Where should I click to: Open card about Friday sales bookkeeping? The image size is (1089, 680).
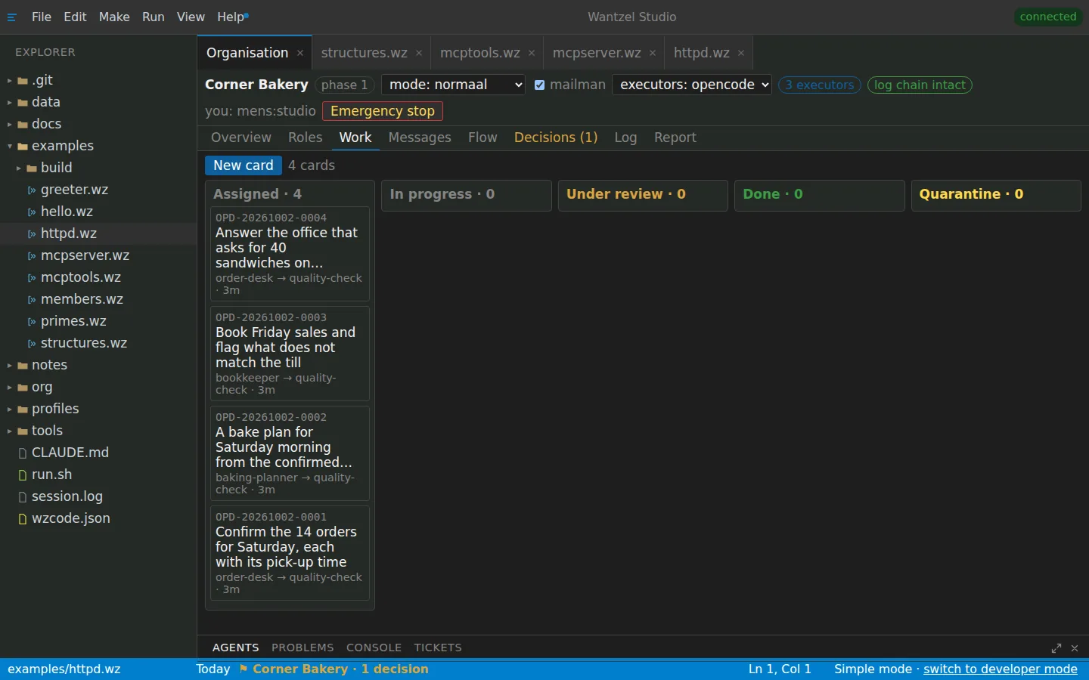(x=290, y=354)
